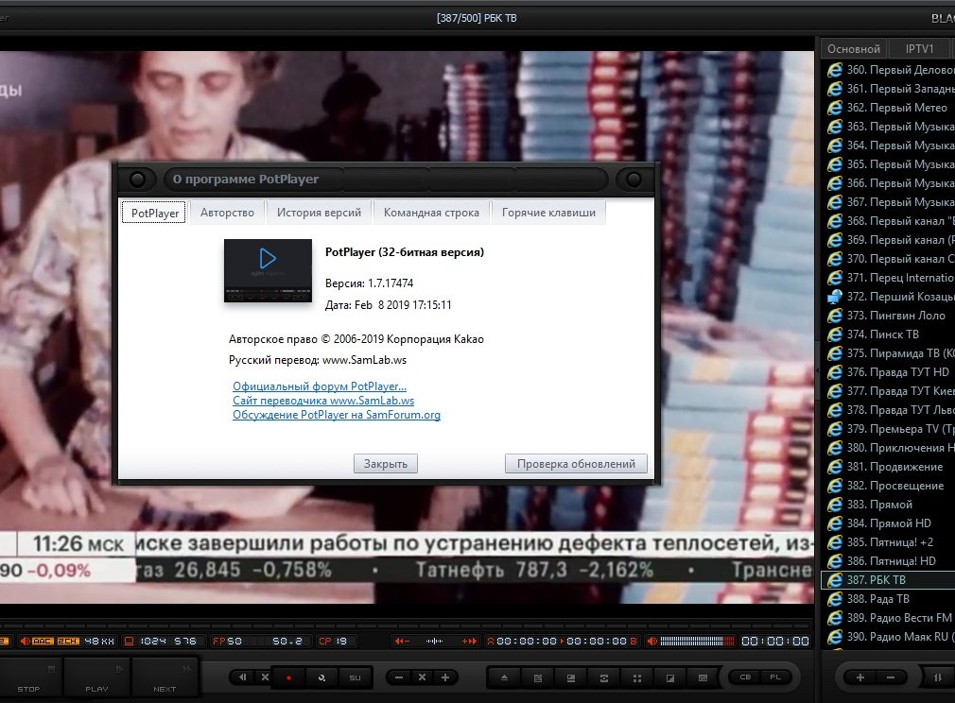Click the PLAY button
The image size is (955, 703).
[96, 678]
